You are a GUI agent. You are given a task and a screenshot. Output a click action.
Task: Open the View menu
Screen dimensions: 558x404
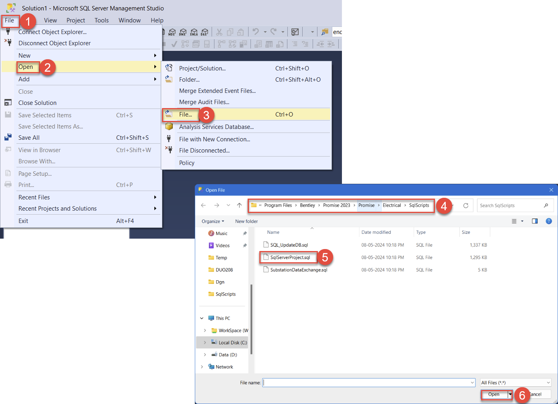pos(51,20)
